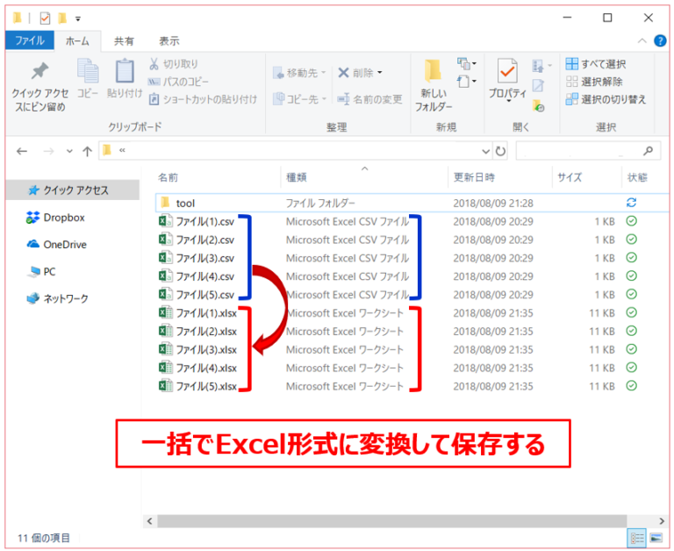Click Select All in the ribbon
This screenshot has width=674, height=551.
click(596, 64)
